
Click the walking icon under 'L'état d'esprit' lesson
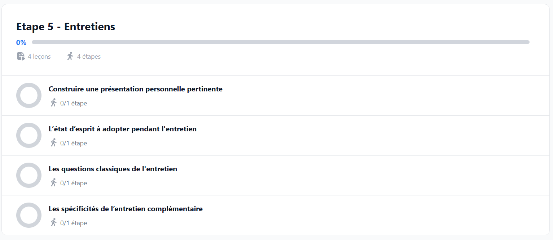tap(53, 143)
